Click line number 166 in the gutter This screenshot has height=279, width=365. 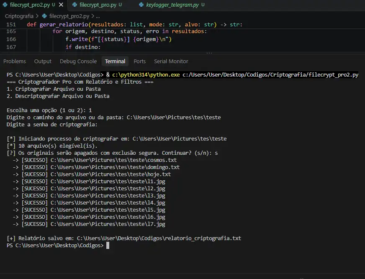(11, 39)
